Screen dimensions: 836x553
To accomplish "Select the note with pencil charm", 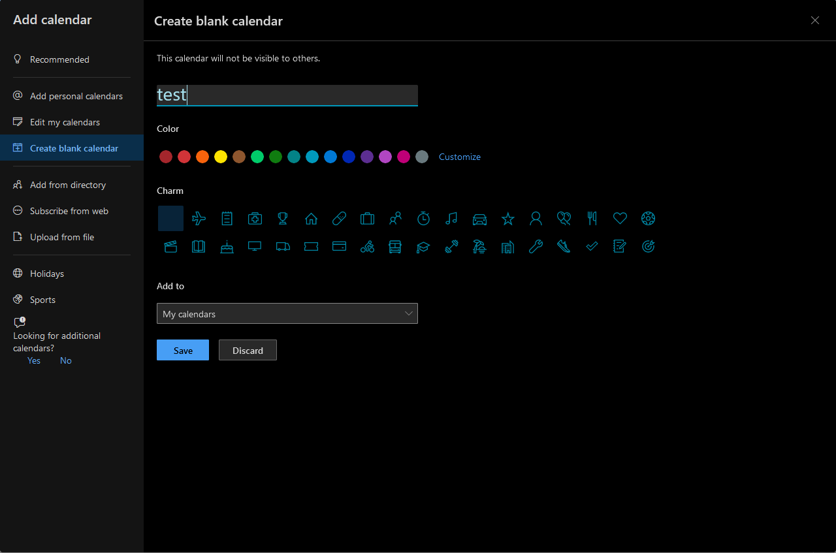I will (620, 247).
